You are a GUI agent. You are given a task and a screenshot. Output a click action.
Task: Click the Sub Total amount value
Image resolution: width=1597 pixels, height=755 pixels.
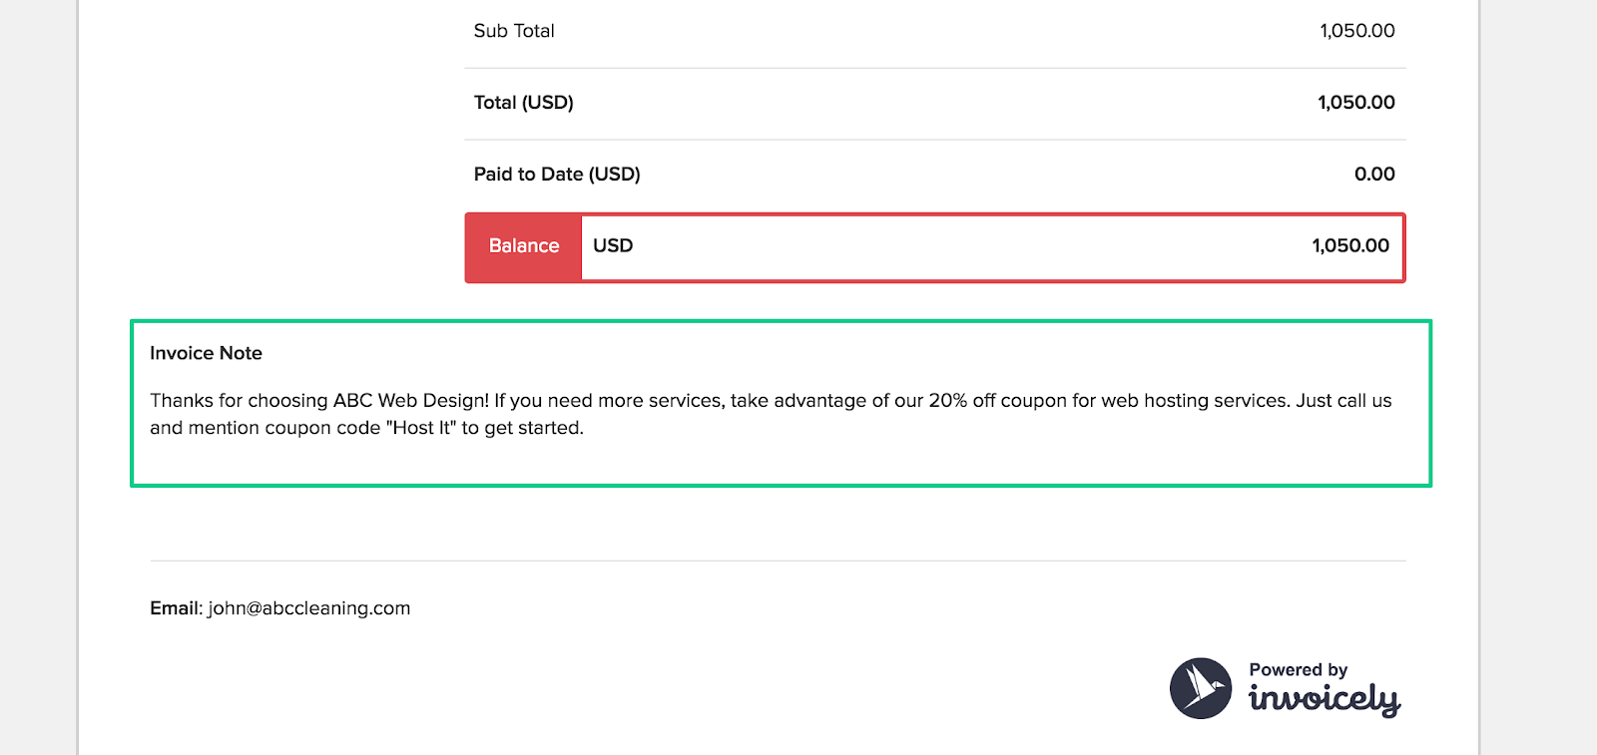tap(1356, 31)
